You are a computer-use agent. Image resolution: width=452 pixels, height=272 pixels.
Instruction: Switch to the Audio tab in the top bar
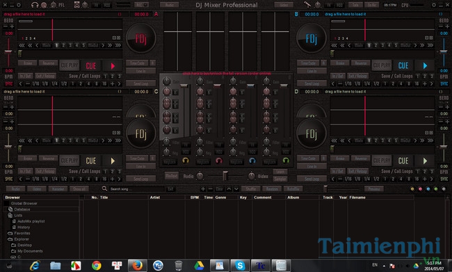pyautogui.click(x=170, y=5)
